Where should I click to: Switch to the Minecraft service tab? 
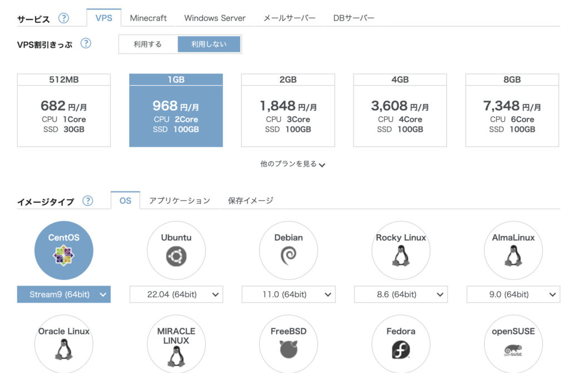point(148,18)
